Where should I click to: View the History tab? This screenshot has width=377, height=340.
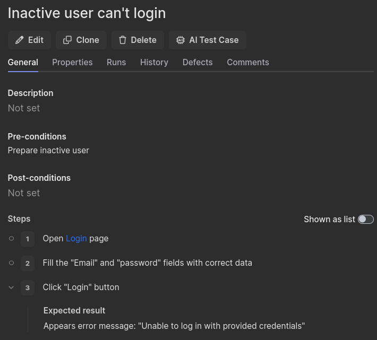click(154, 63)
